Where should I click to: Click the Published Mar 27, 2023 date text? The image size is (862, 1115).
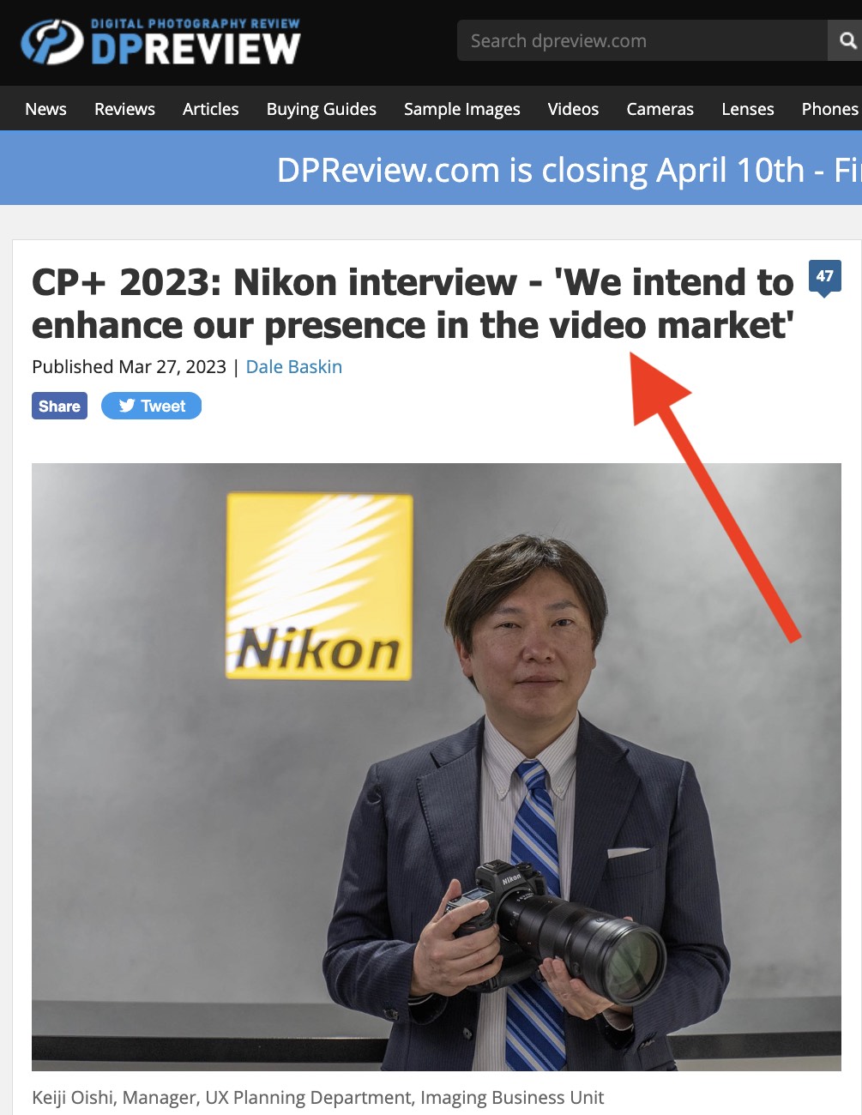(x=129, y=367)
